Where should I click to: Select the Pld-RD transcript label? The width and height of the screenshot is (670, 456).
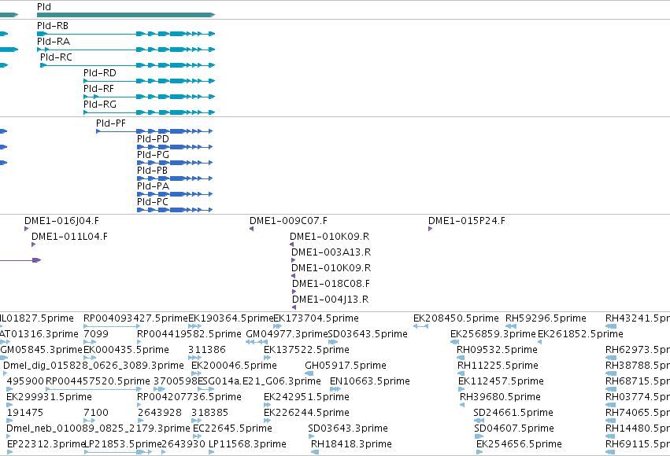(99, 73)
